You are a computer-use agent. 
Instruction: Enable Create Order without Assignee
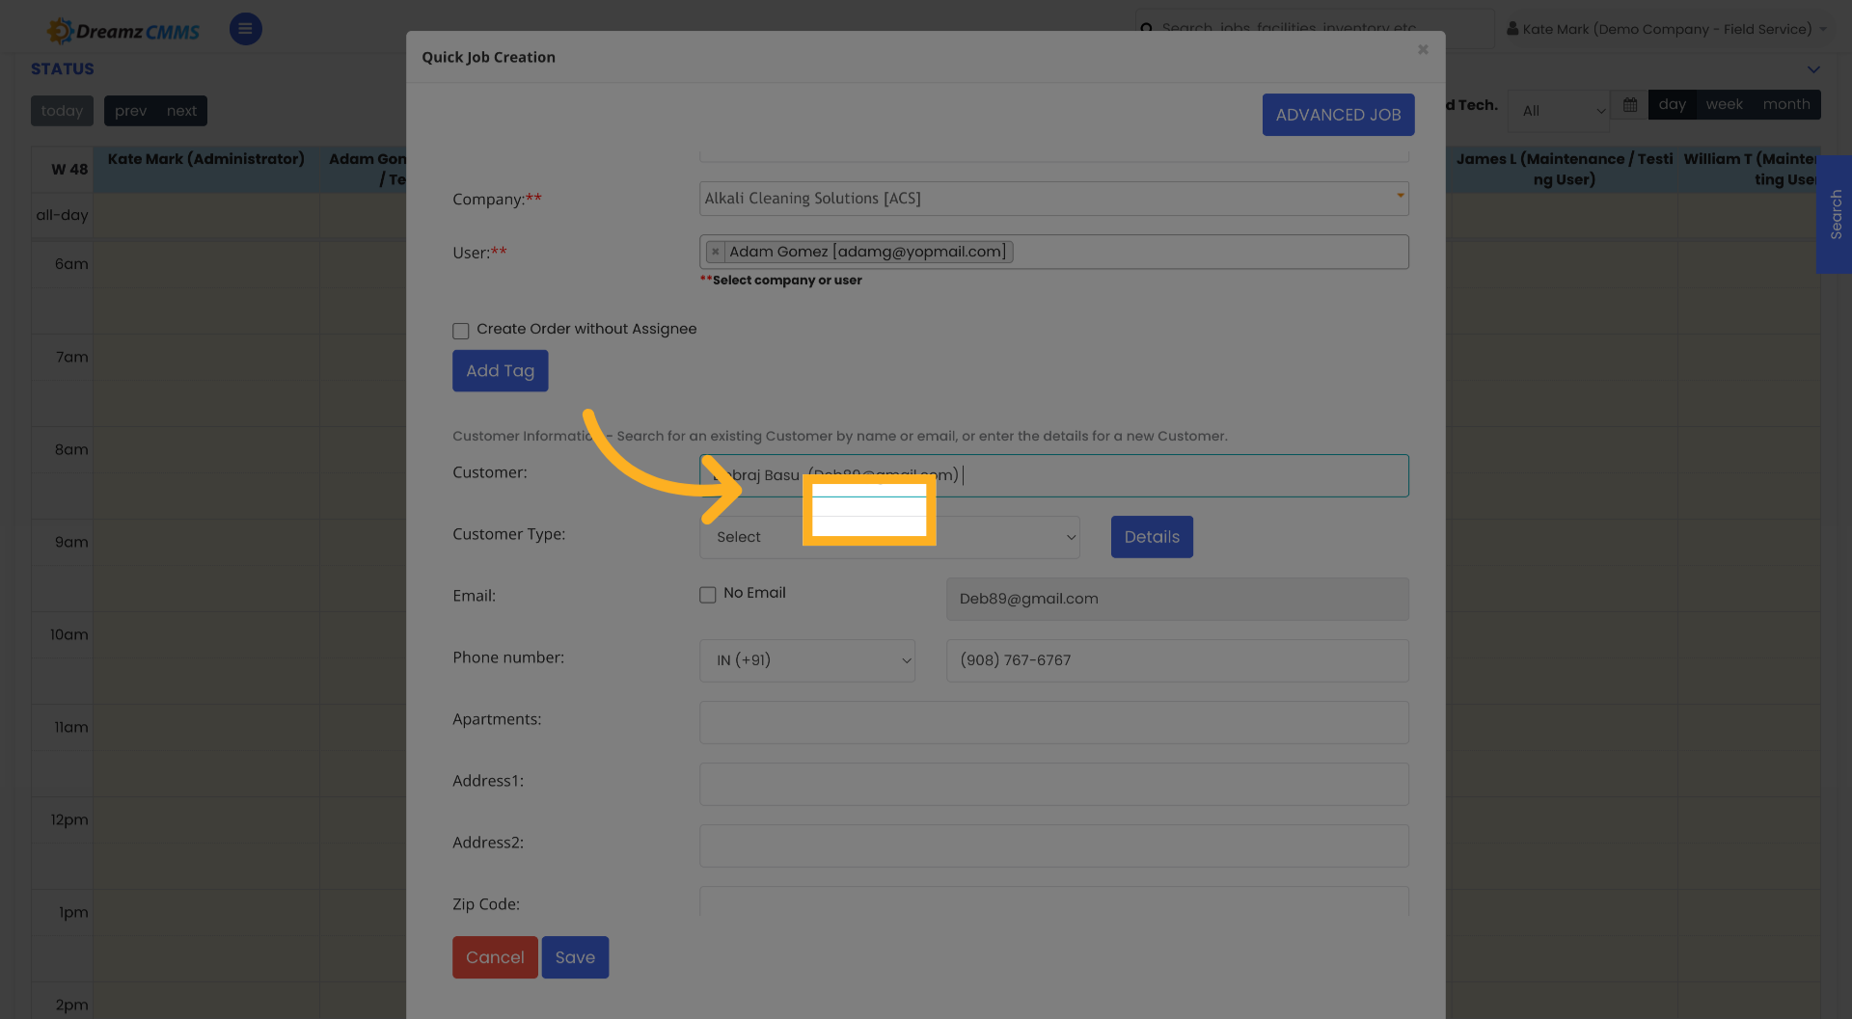coord(461,331)
